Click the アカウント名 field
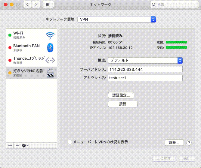This screenshot has width=201, height=168. point(145,78)
